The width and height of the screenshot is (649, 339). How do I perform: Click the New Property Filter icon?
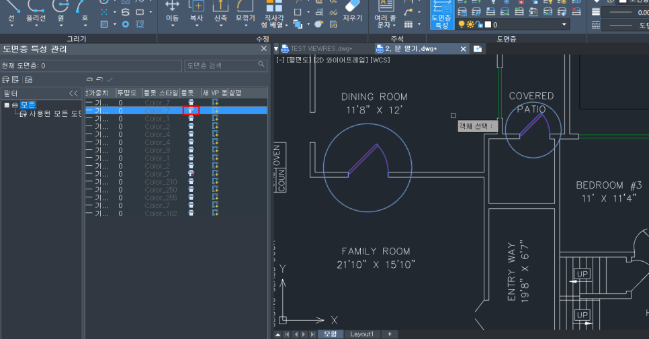click(5, 79)
